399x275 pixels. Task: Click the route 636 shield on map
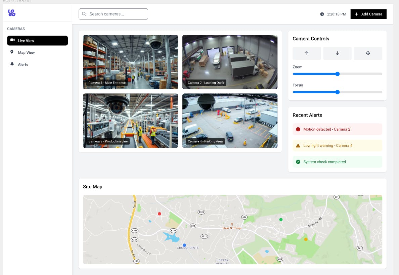[244, 217]
